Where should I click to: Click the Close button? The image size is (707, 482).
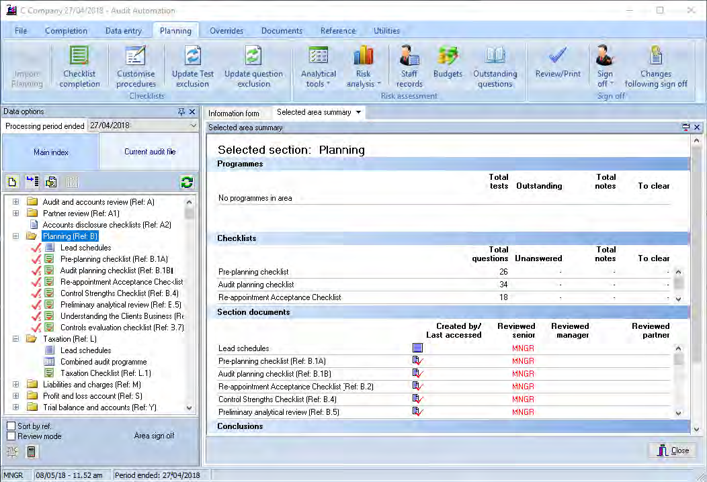(674, 450)
